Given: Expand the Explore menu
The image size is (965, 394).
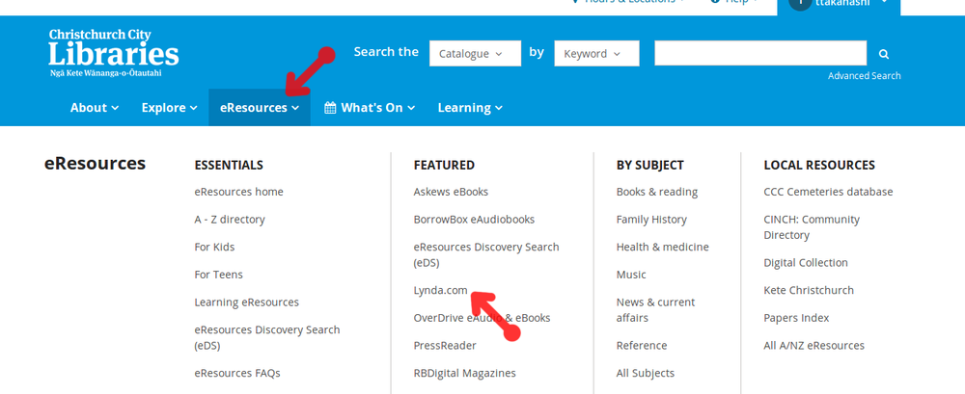Looking at the screenshot, I should 170,108.
